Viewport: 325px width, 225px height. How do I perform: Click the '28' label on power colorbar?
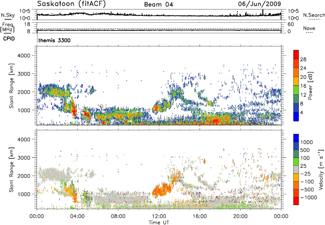click(303, 59)
